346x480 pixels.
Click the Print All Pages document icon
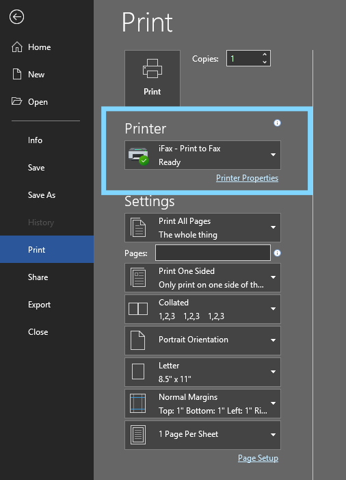(x=138, y=228)
